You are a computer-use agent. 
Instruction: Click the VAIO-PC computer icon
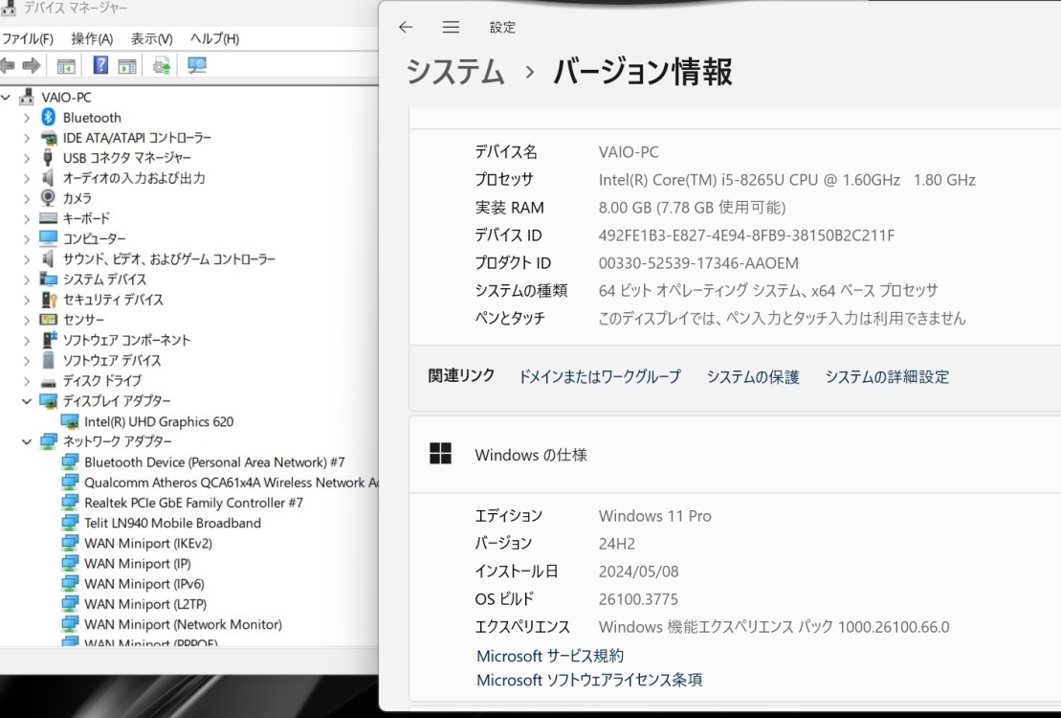(27, 97)
